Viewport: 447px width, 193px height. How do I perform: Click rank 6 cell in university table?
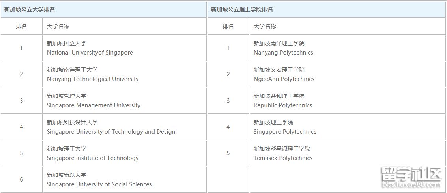pyautogui.click(x=21, y=180)
